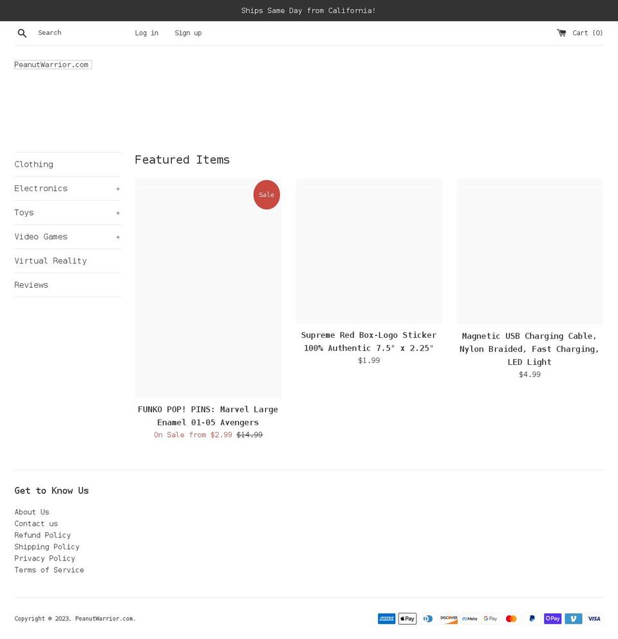Open the Toys category link

(x=24, y=212)
